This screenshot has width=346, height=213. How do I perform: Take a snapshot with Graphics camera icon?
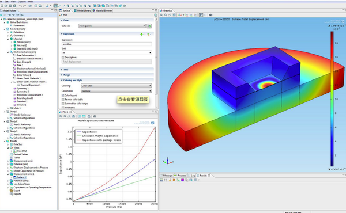(210, 15)
